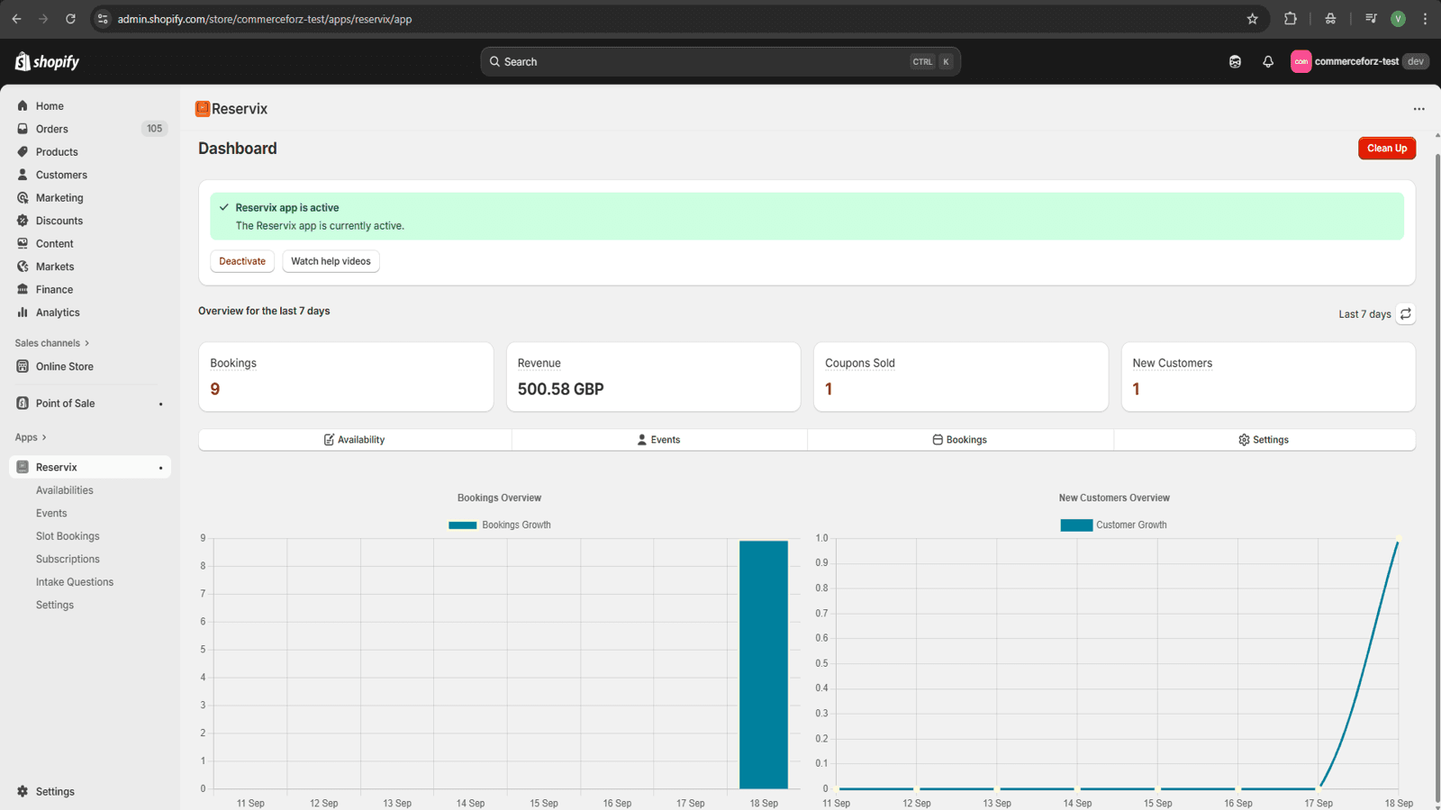Expand the Apps section
This screenshot has height=810, width=1441.
click(x=31, y=436)
